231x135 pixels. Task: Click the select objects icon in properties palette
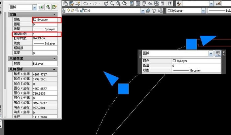point(48,7)
